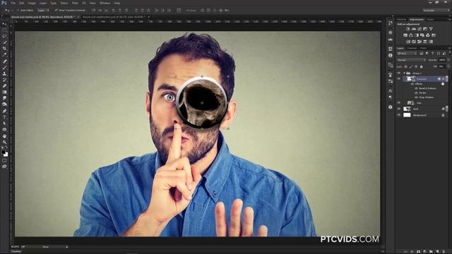Image resolution: width=452 pixels, height=254 pixels.
Task: Click the skull layer thumbnail
Action: [x=407, y=109]
